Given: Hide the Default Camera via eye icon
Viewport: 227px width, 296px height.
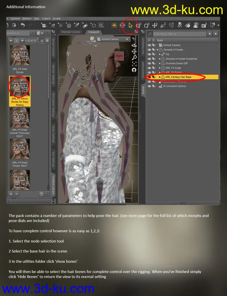Looking at the screenshot, I should (x=149, y=45).
